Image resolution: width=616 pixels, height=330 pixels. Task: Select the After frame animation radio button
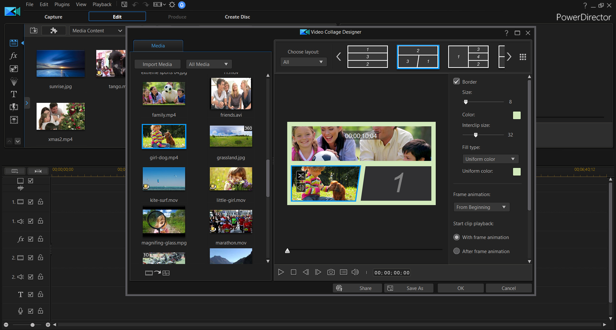tap(457, 251)
